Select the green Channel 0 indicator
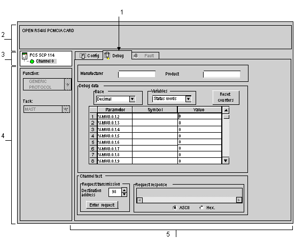 (32, 62)
